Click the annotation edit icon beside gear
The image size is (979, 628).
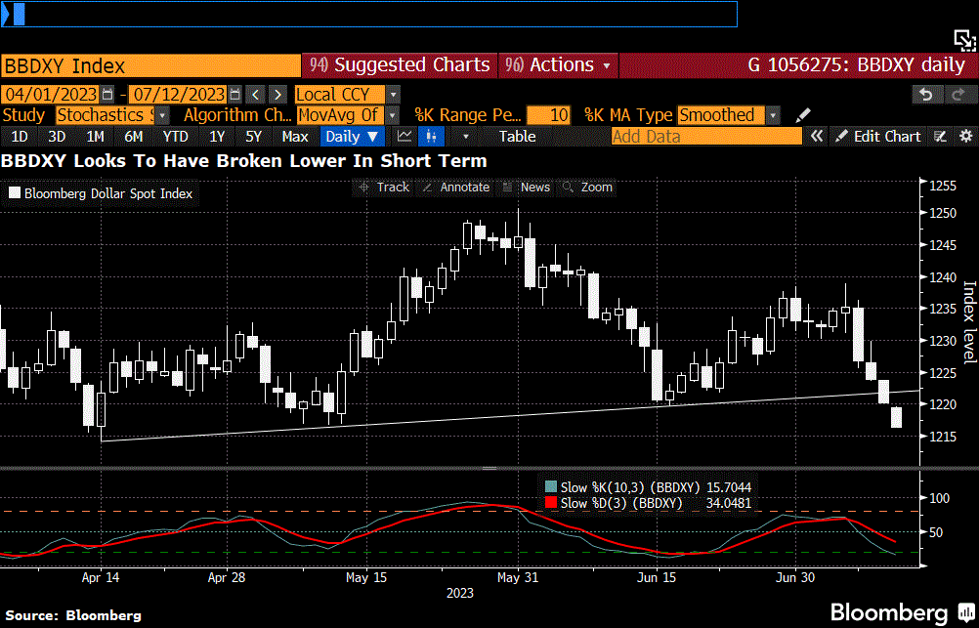pos(940,136)
